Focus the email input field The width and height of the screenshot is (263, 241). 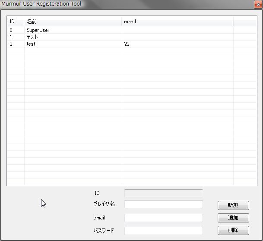(164, 218)
